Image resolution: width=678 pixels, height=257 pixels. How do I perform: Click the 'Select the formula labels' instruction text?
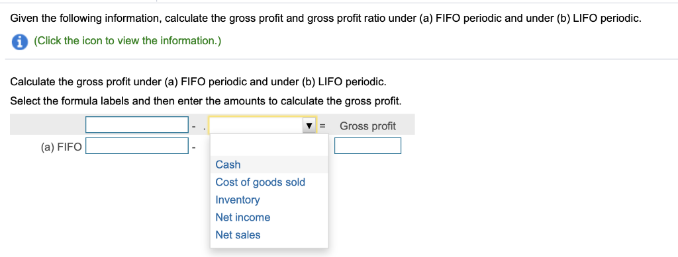coord(205,101)
